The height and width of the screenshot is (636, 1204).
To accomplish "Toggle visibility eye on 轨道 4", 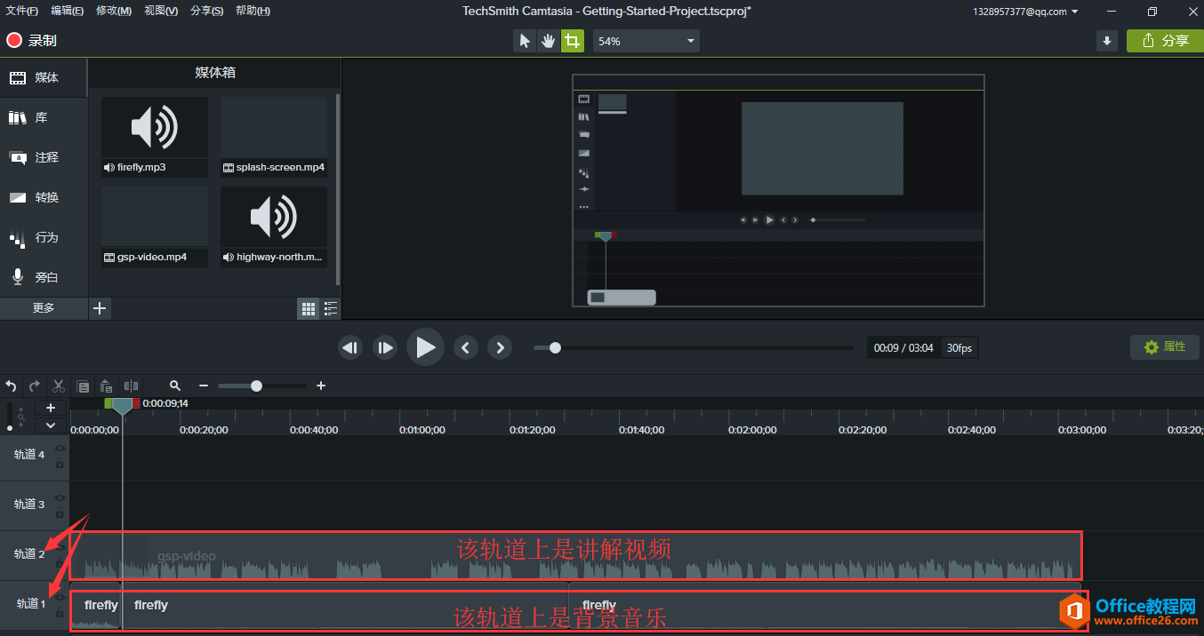I will (60, 448).
